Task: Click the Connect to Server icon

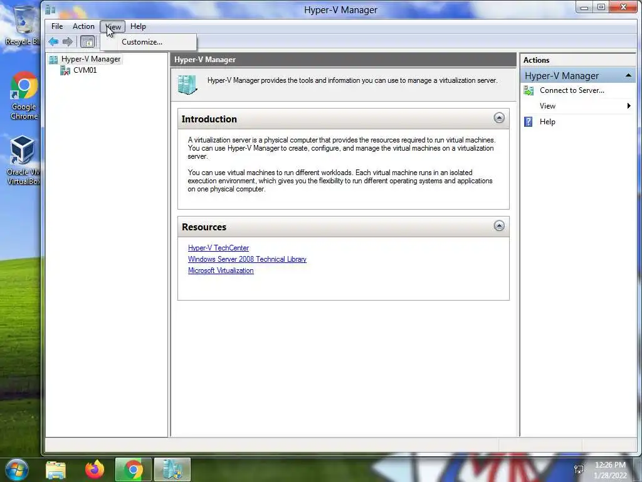Action: click(x=529, y=90)
